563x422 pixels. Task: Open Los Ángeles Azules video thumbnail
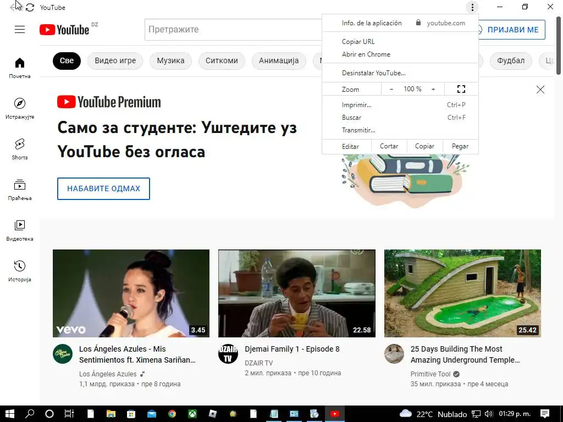[131, 293]
